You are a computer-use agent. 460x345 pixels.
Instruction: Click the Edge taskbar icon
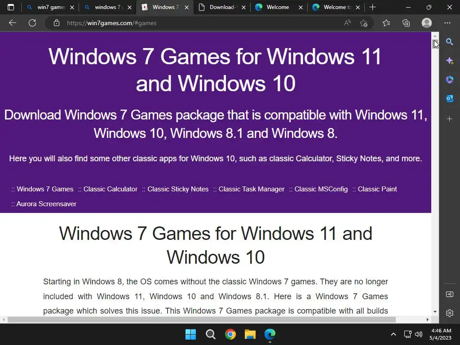tap(270, 334)
